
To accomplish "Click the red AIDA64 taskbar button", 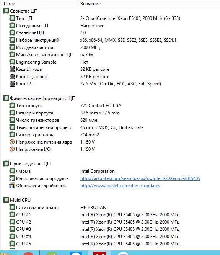I will click(x=99, y=253).
